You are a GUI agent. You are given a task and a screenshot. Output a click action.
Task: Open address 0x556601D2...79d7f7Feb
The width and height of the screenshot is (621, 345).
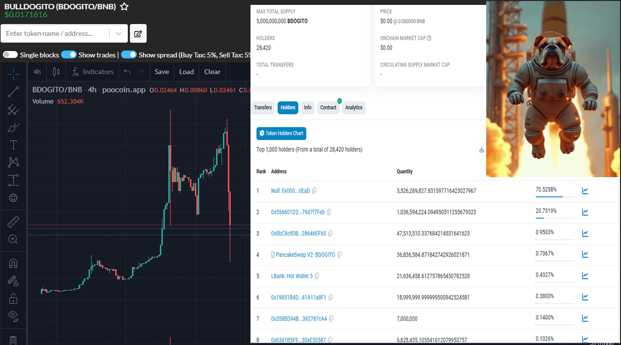click(298, 212)
